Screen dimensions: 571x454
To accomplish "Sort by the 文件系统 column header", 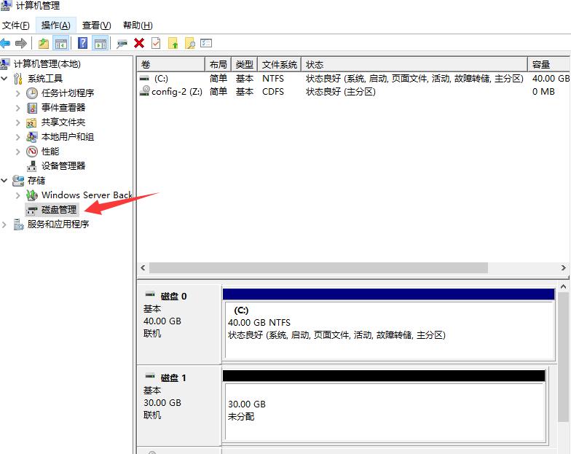I will pos(280,65).
